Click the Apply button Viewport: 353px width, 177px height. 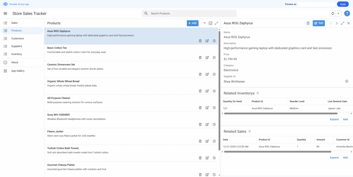[x=343, y=4]
